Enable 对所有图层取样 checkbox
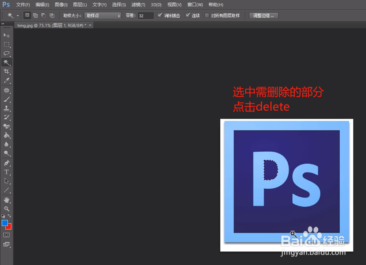The height and width of the screenshot is (265, 366). pyautogui.click(x=206, y=16)
